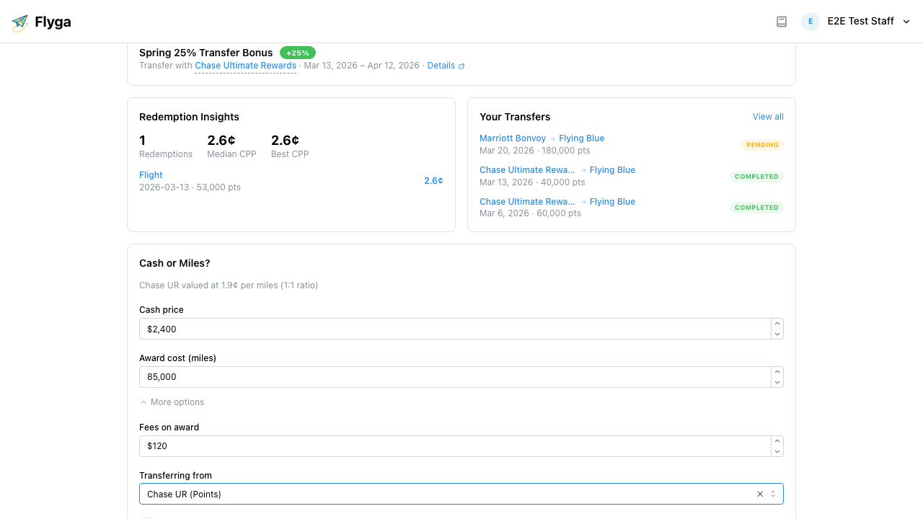The width and height of the screenshot is (923, 519).
Task: Increase Cash price with the up arrow
Action: [777, 324]
